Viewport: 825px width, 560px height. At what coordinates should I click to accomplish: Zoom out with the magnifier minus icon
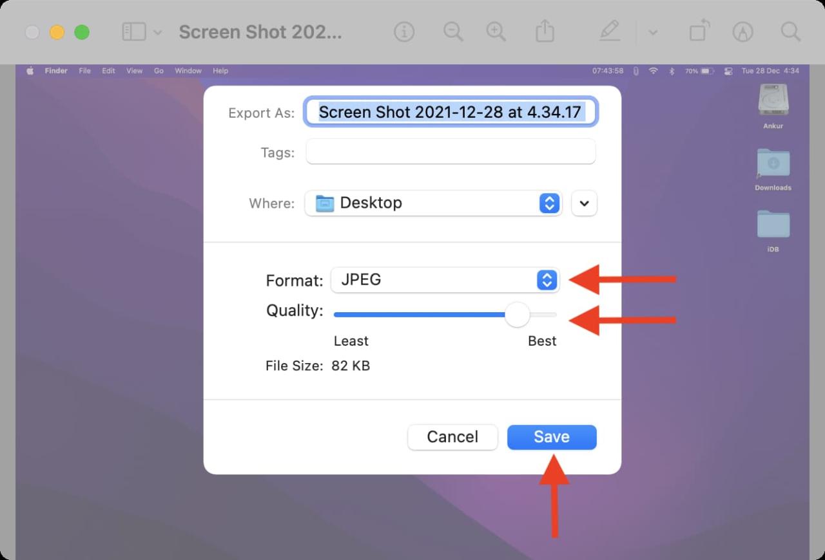tap(453, 32)
